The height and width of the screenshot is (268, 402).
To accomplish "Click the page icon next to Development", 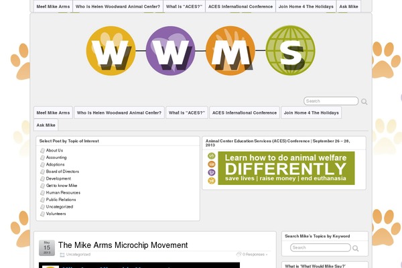I will point(43,179).
